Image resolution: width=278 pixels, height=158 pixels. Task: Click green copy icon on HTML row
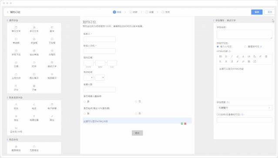pyautogui.click(x=182, y=124)
